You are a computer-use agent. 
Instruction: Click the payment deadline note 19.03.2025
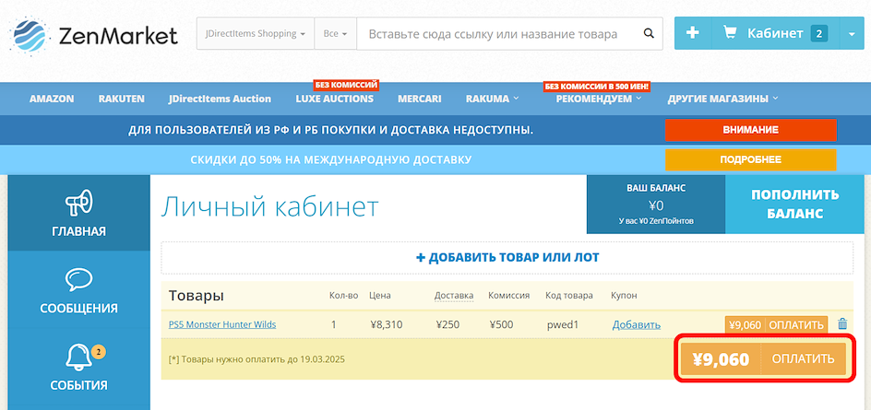tap(257, 359)
